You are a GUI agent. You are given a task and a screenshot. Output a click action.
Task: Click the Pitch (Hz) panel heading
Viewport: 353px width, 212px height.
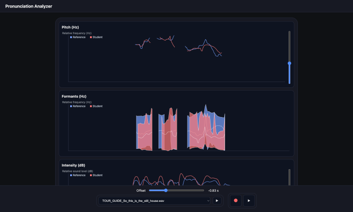click(70, 27)
